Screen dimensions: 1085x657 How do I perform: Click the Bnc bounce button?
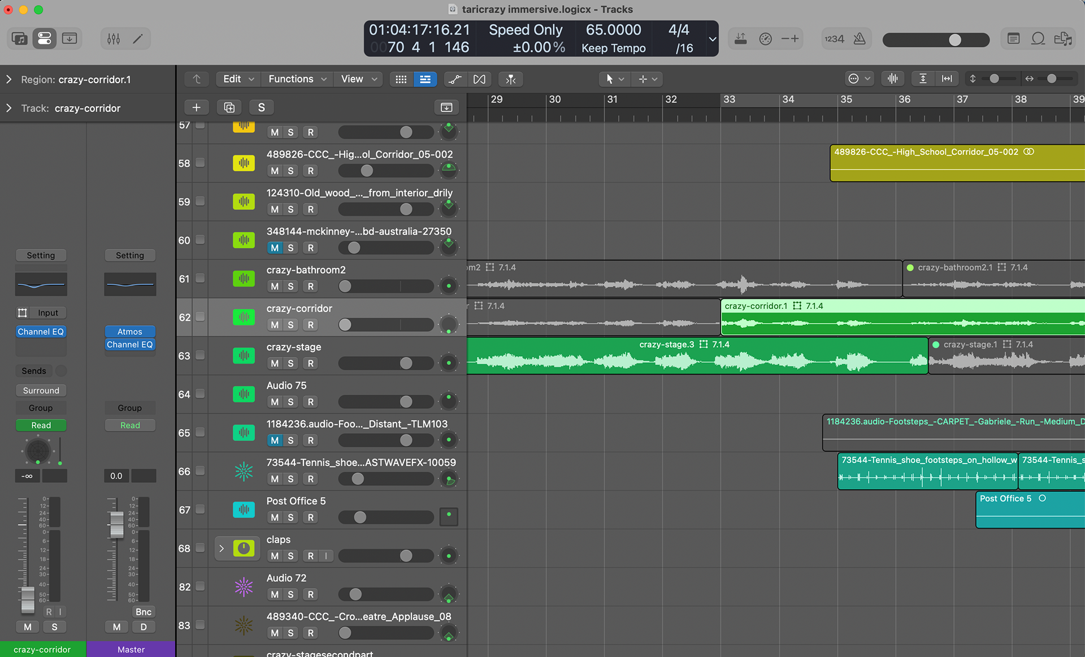click(143, 612)
